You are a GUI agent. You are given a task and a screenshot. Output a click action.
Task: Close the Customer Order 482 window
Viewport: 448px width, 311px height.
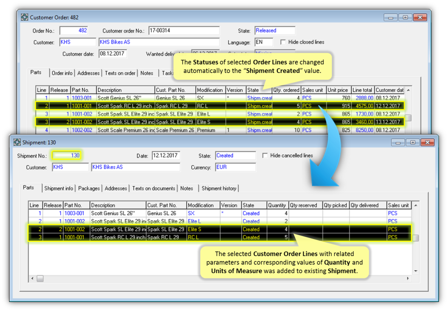[420, 18]
